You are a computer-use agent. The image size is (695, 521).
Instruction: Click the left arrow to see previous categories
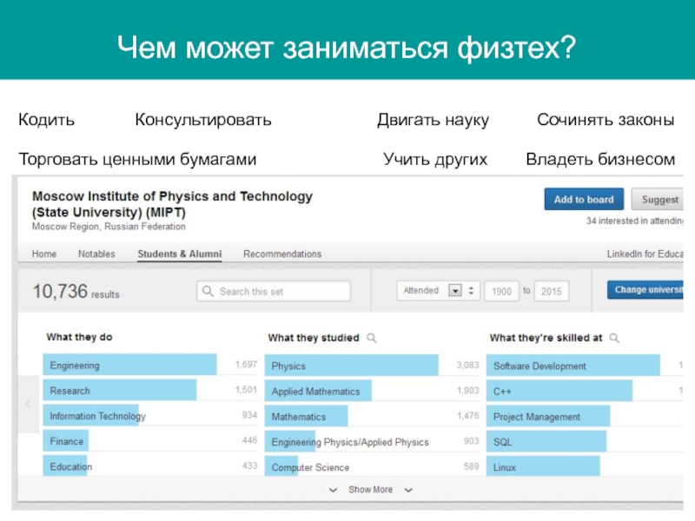click(27, 406)
